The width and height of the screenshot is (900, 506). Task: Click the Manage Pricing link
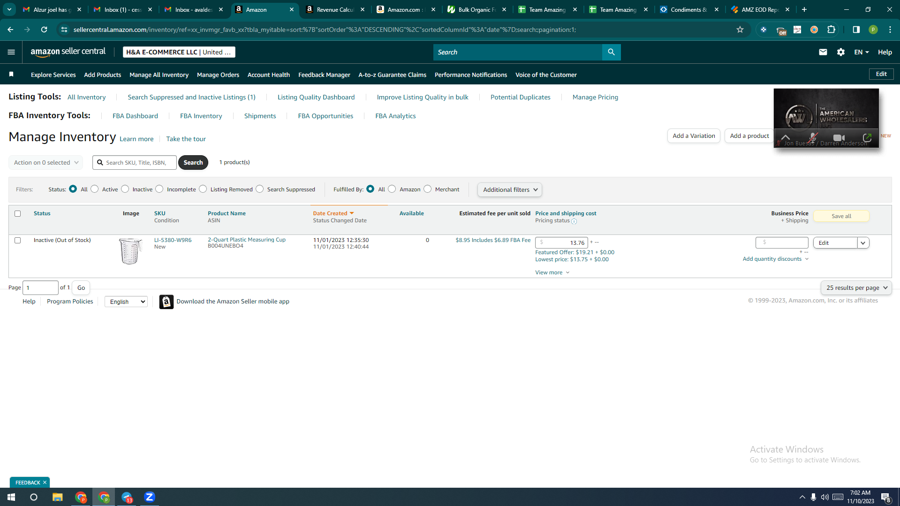coord(595,97)
